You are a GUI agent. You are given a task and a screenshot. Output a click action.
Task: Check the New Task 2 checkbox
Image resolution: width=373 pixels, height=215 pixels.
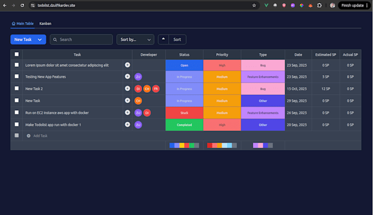click(x=16, y=88)
